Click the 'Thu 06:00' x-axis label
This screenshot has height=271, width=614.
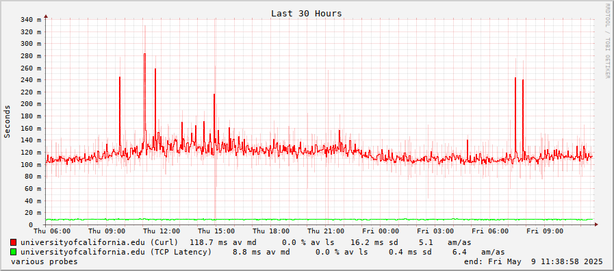[52, 231]
